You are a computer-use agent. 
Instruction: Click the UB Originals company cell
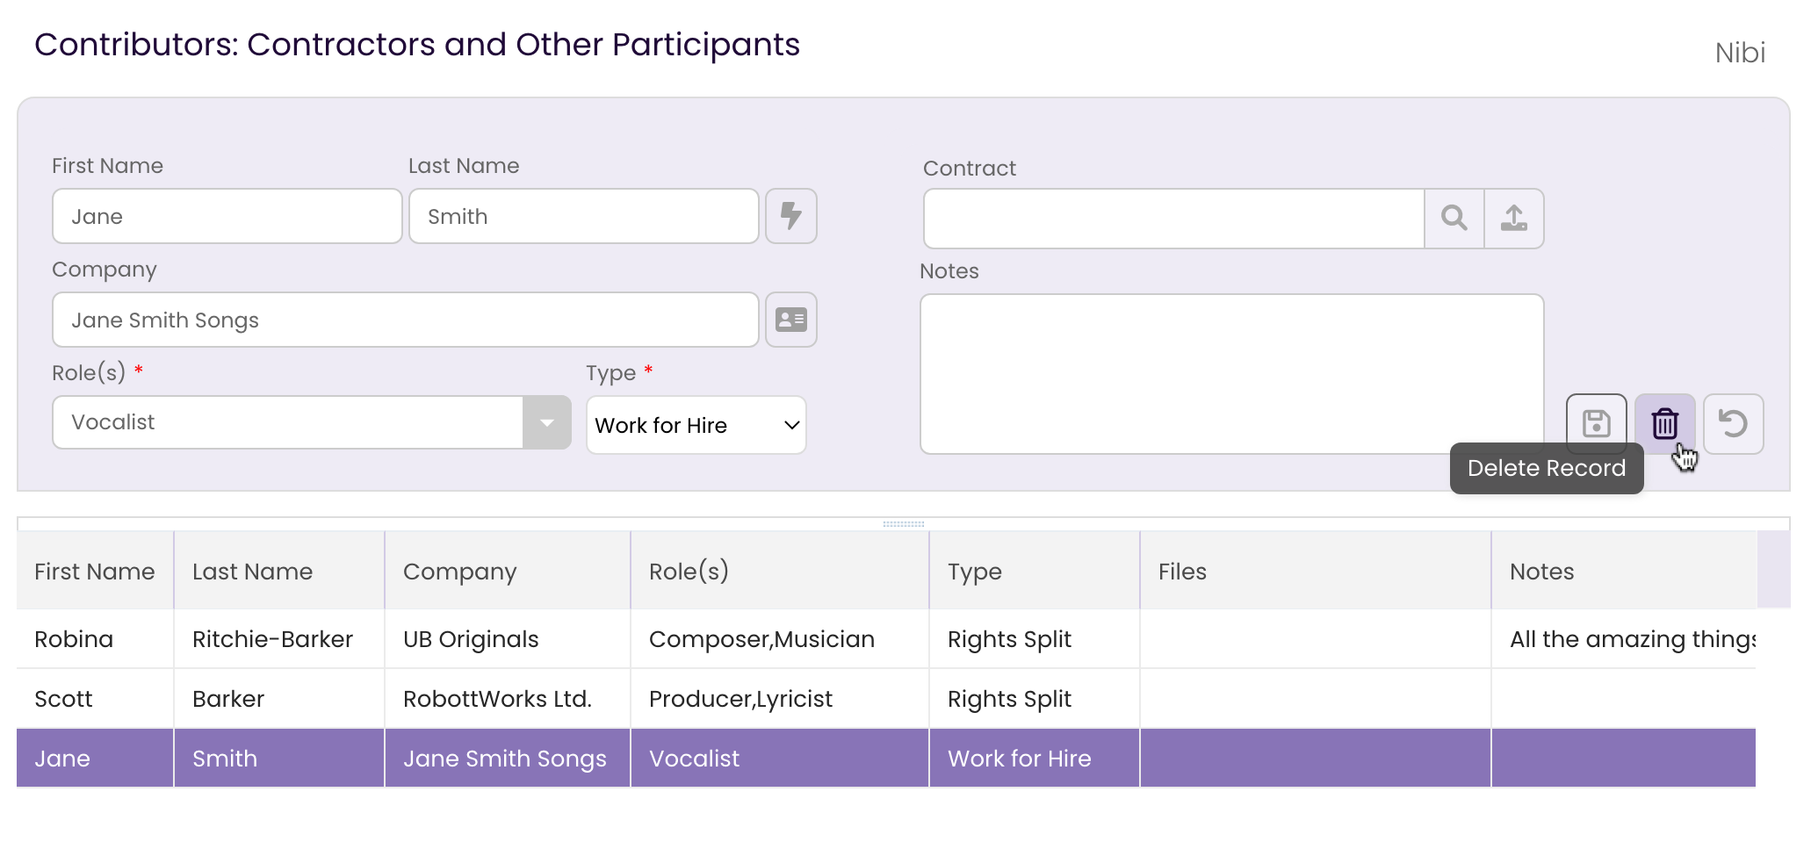(x=508, y=639)
